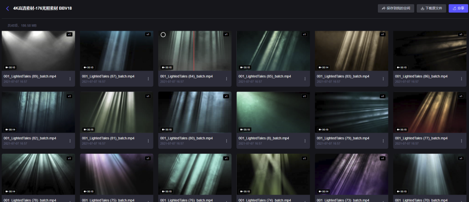
Task: Expand options menu for LightedTales (81) video
Action: [148, 140]
